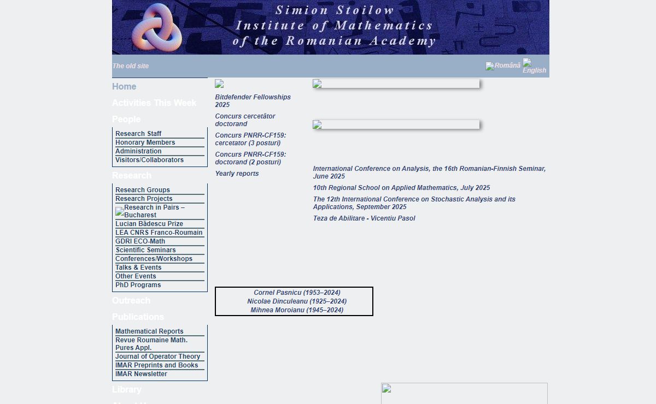
Task: Click broken image icon above Bitdefender Fellowships
Action: tap(219, 84)
